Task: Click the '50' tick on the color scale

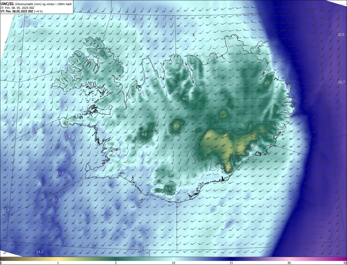Action: click(x=345, y=263)
